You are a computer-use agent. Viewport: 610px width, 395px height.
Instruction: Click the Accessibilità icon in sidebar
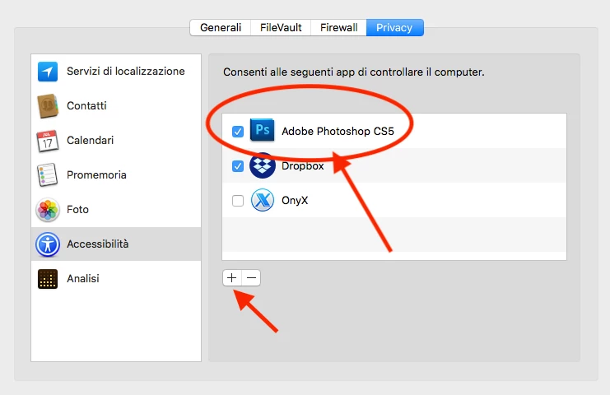click(x=48, y=244)
